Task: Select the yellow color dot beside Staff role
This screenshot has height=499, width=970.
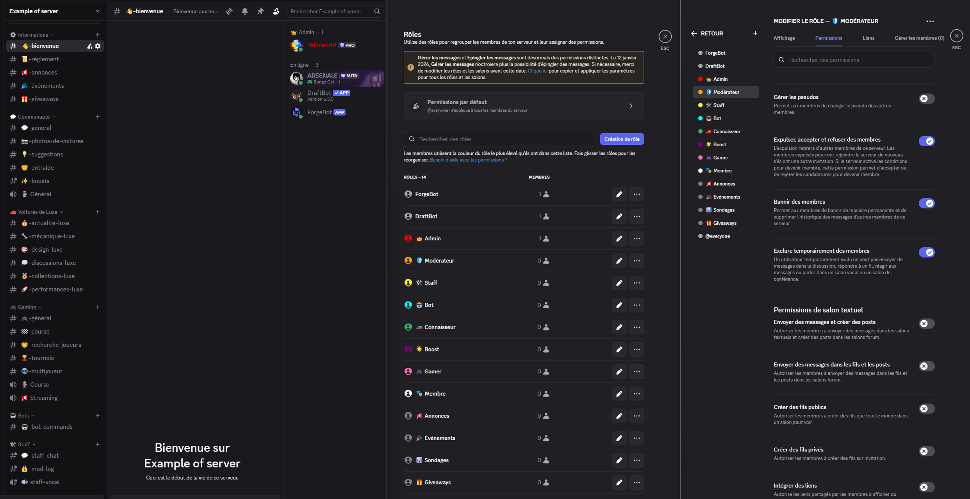Action: [x=700, y=105]
